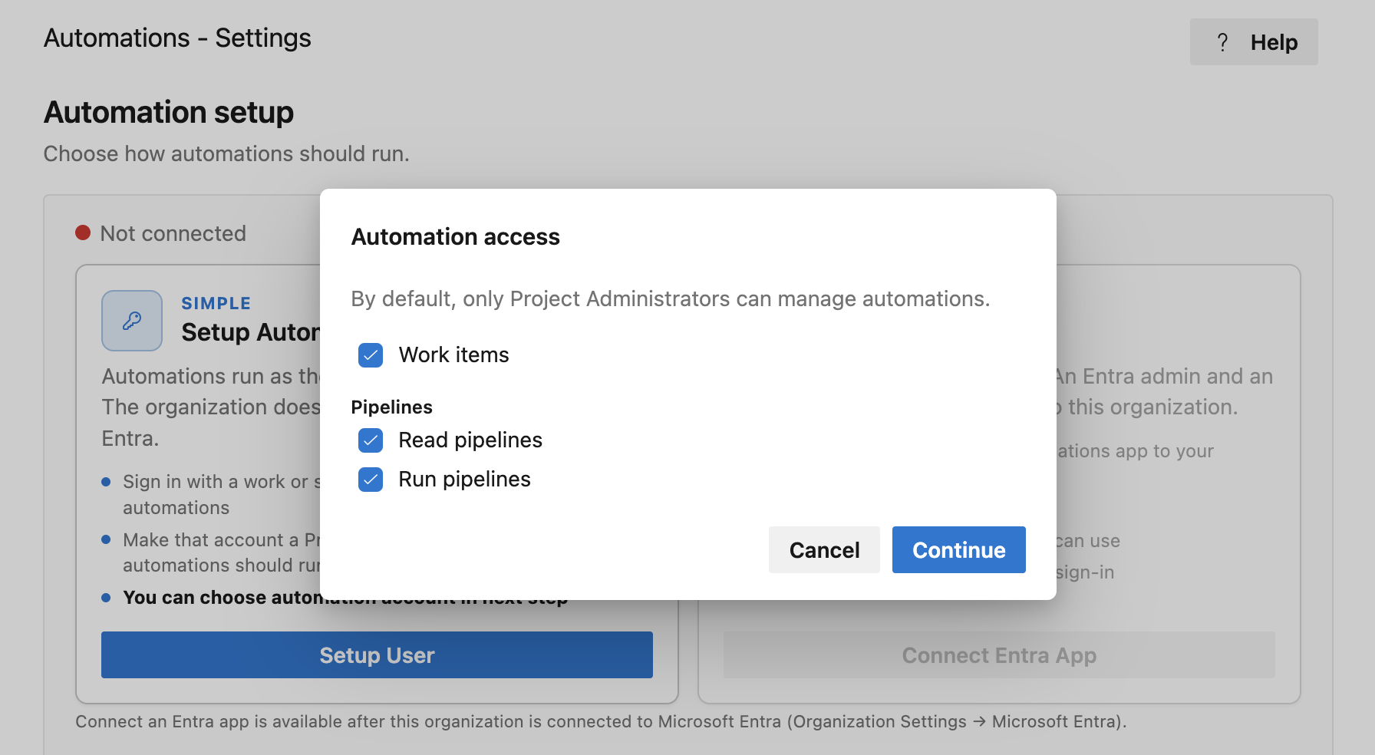The width and height of the screenshot is (1375, 755).
Task: Open Help in the top right
Action: [x=1254, y=42]
